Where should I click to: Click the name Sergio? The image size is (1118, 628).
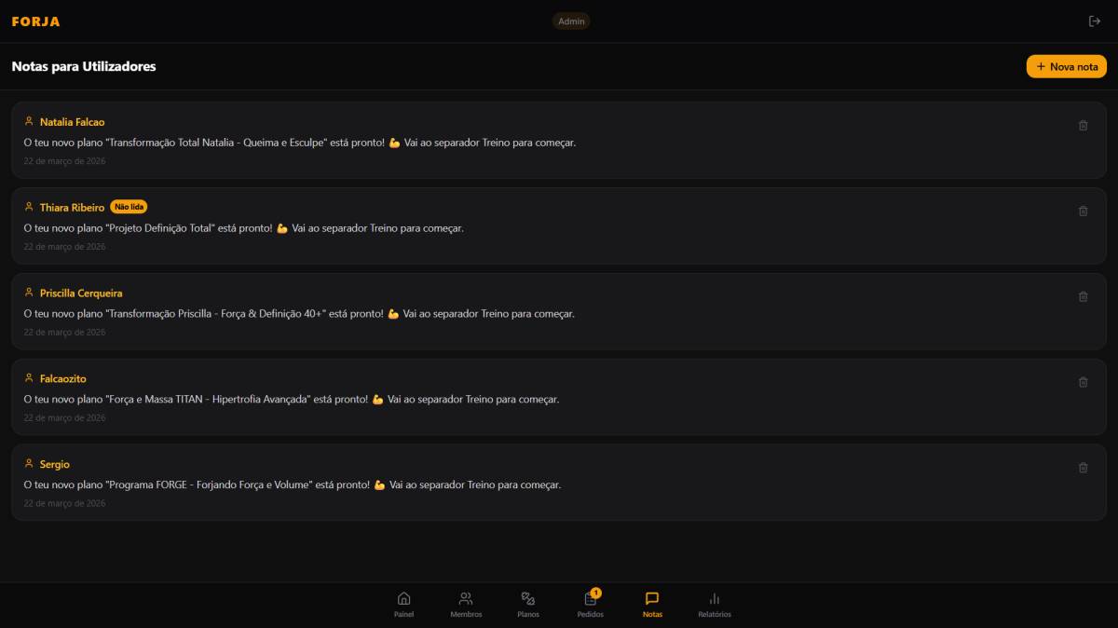pos(55,465)
